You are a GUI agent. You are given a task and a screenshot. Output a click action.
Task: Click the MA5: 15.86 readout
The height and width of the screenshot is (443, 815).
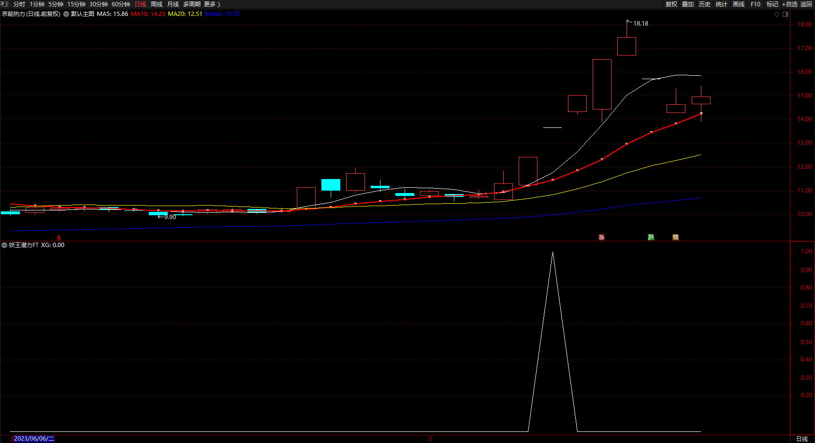click(x=113, y=14)
